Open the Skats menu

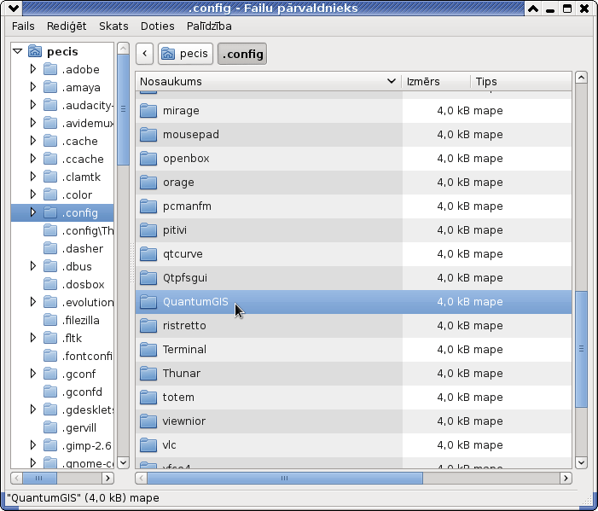coord(113,26)
